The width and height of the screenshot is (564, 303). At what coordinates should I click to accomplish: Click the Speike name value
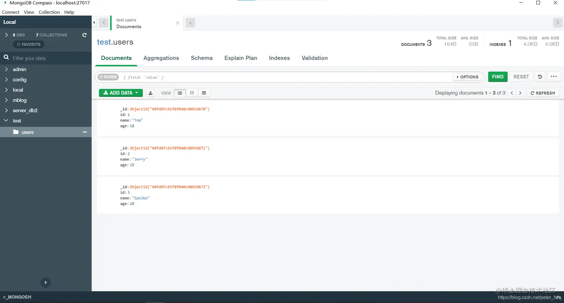(x=141, y=198)
